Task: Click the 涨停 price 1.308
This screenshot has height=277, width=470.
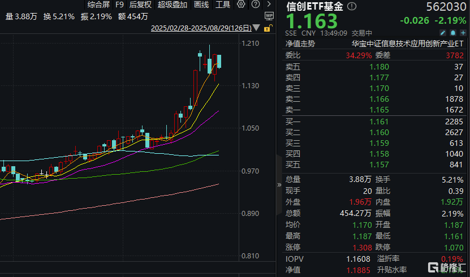Action: 362,248
